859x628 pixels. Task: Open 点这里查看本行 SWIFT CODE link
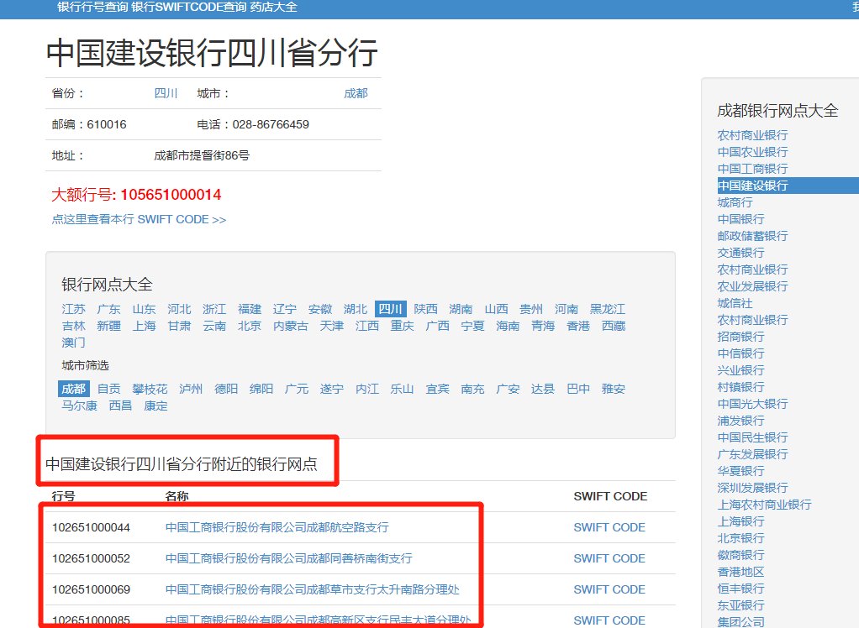[139, 219]
